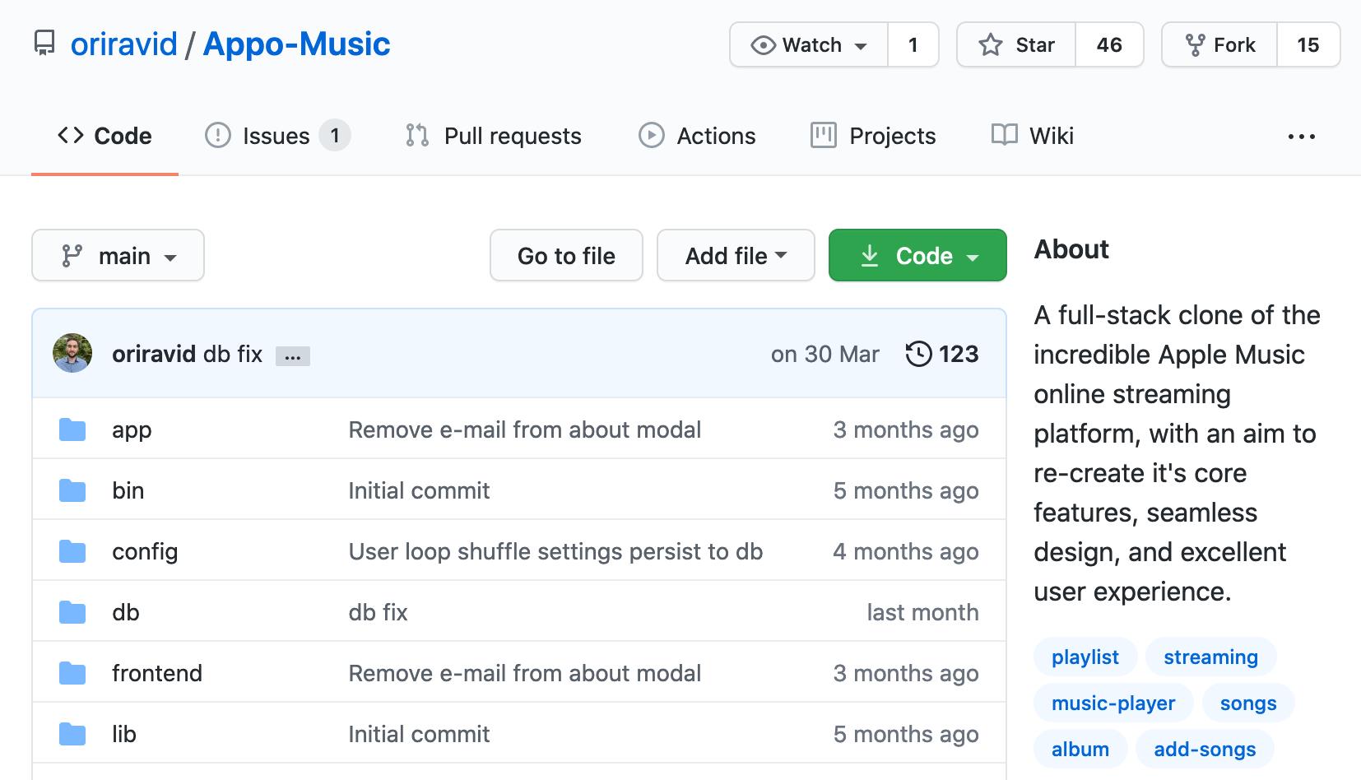1361x780 pixels.
Task: Click the bin folder icon
Action: point(72,490)
